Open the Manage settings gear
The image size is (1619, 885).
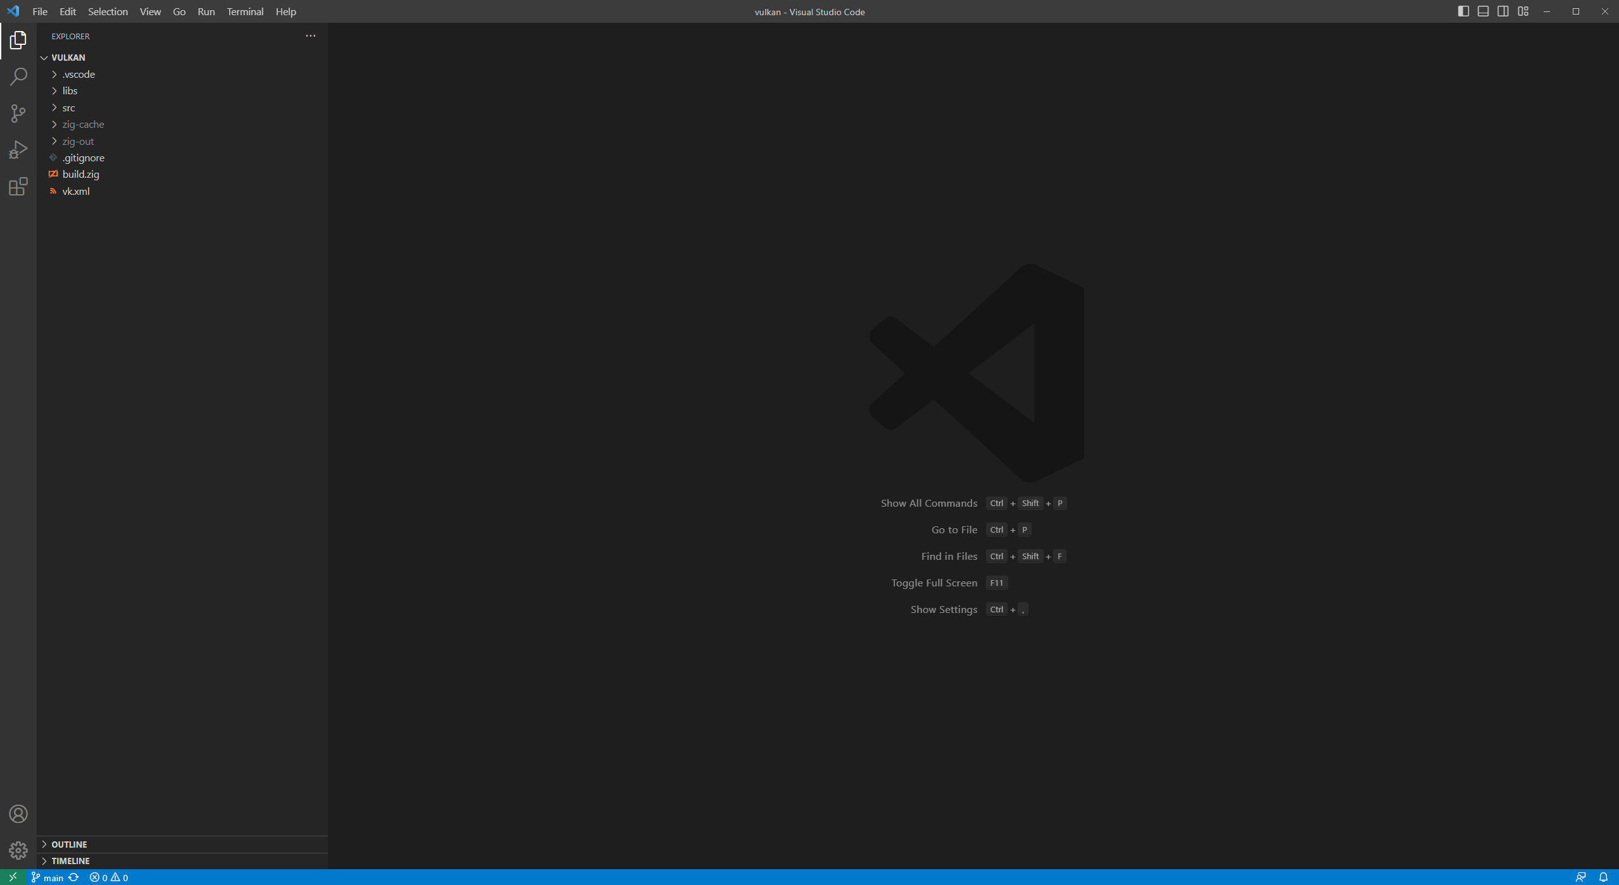18,850
